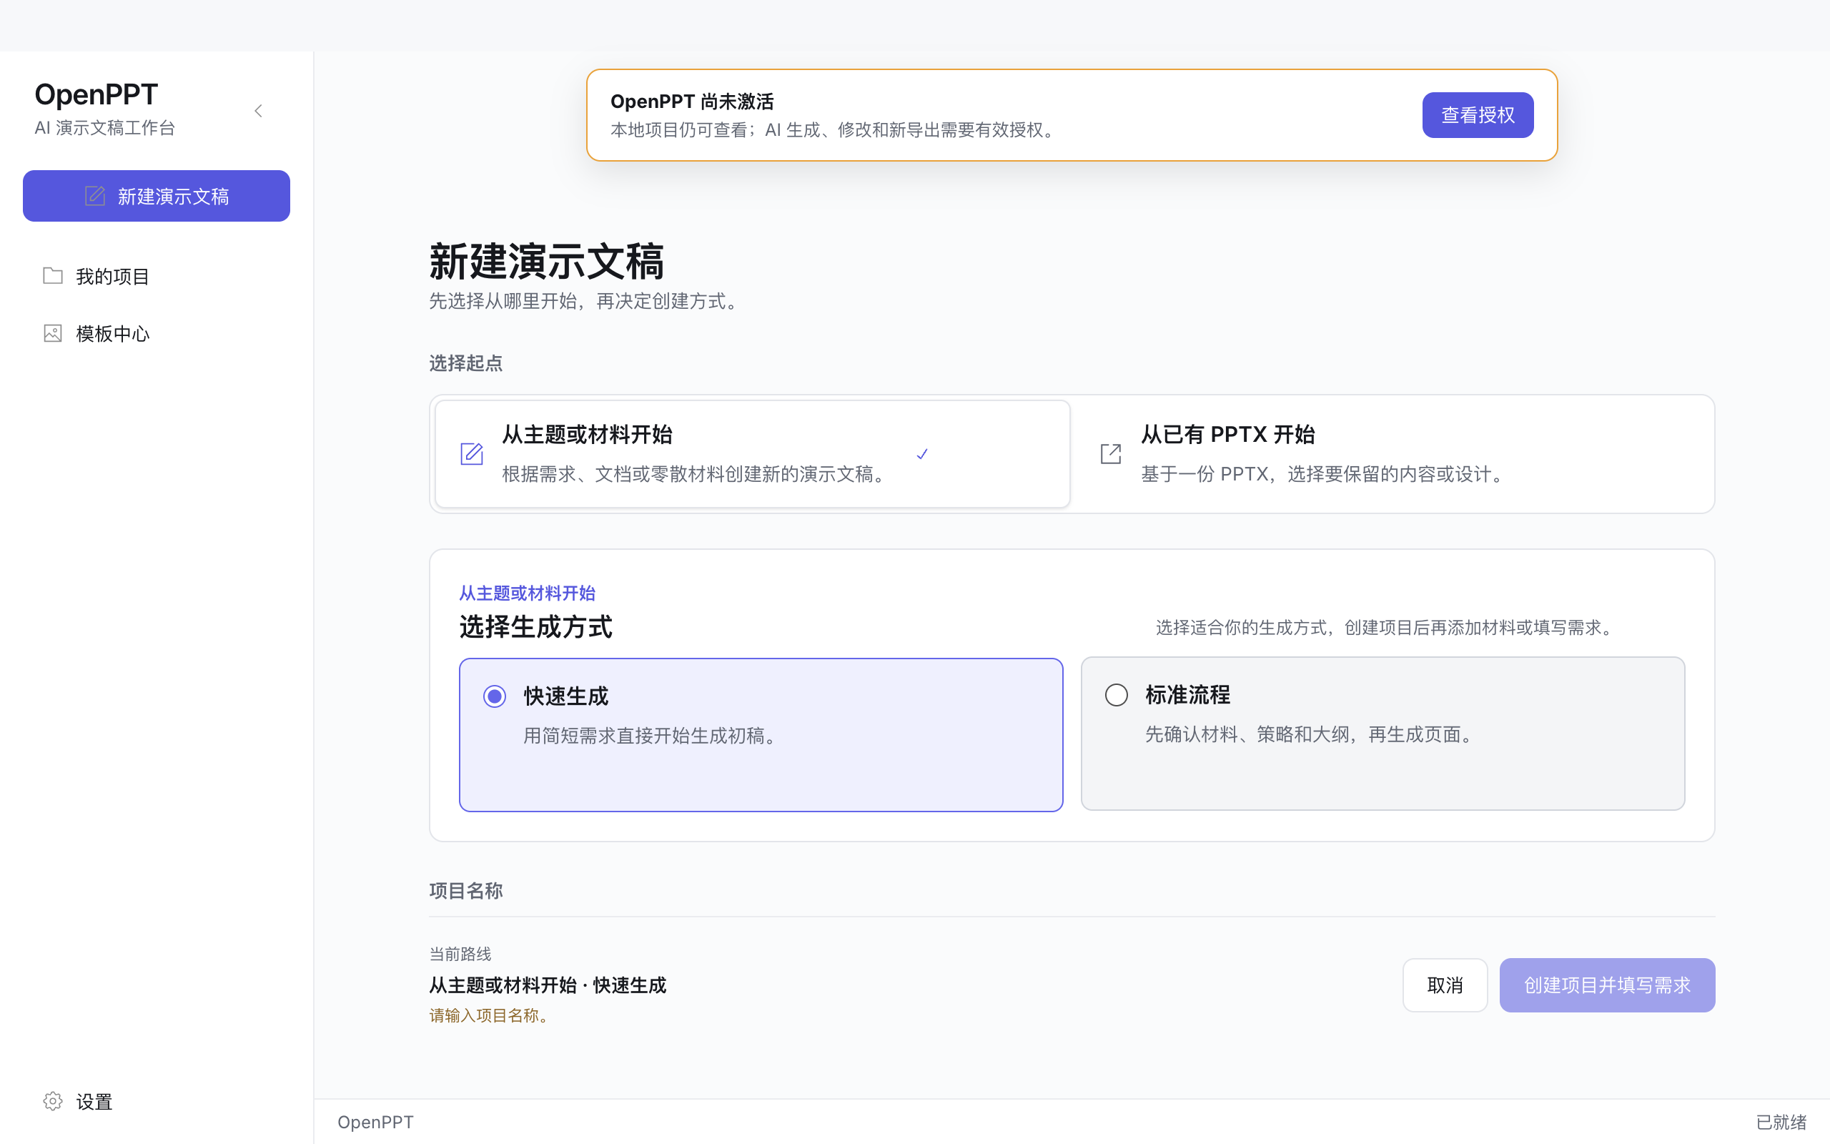Click the pencil icon in 新建演示文稿 button
Viewport: 1830px width, 1144px height.
(94, 196)
